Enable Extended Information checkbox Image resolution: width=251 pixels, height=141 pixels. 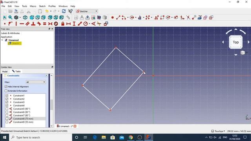pyautogui.click(x=6, y=91)
